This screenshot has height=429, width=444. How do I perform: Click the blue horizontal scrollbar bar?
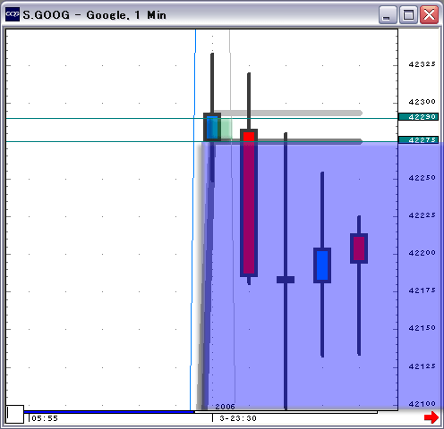(x=109, y=412)
